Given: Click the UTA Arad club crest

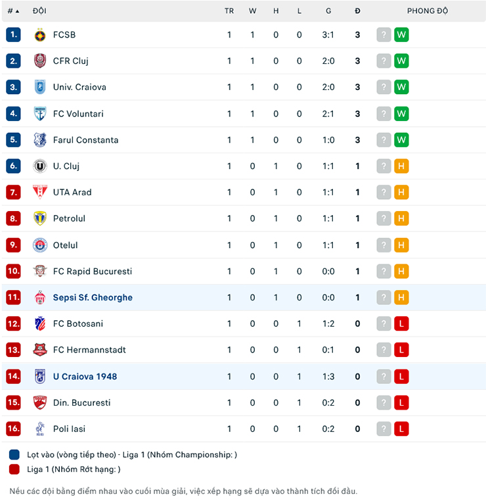Looking at the screenshot, I should (40, 192).
